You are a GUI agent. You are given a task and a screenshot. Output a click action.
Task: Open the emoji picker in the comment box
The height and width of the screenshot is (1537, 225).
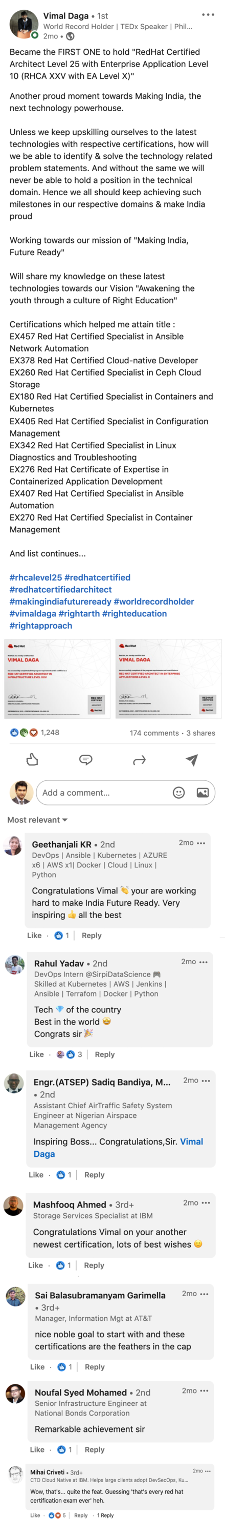coord(178,792)
